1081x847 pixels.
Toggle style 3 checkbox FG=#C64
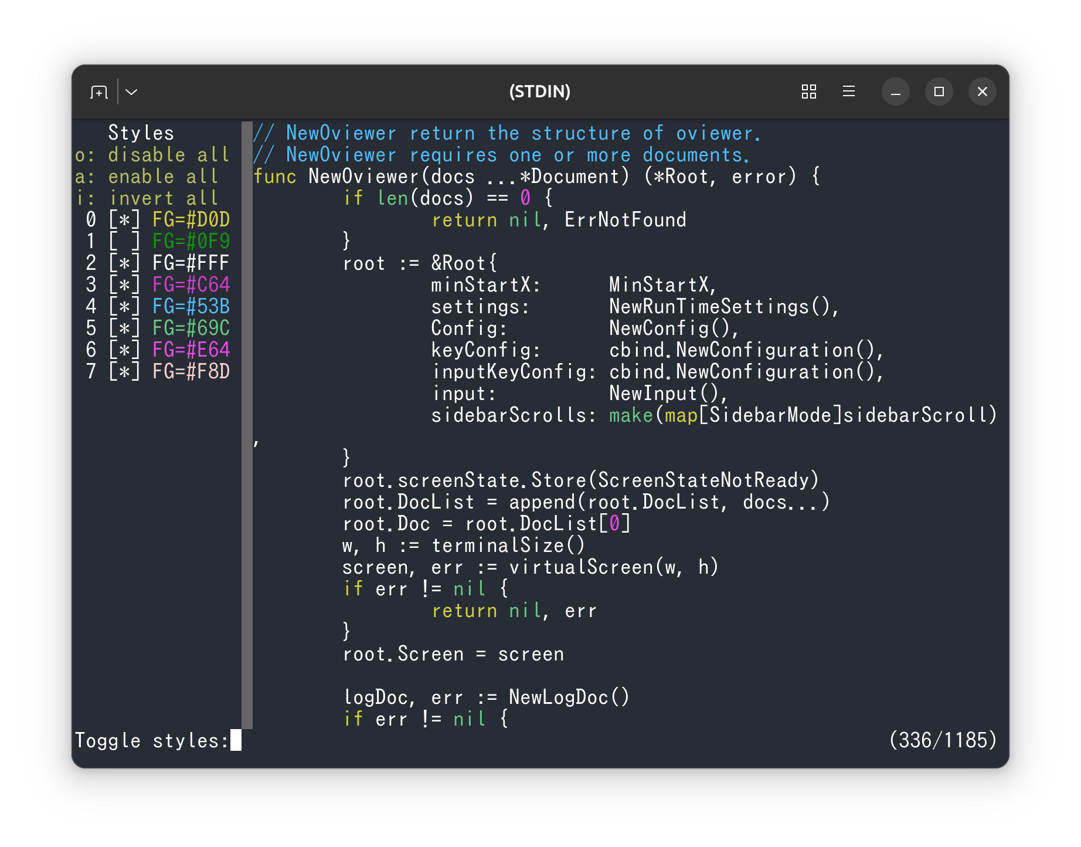click(x=125, y=285)
